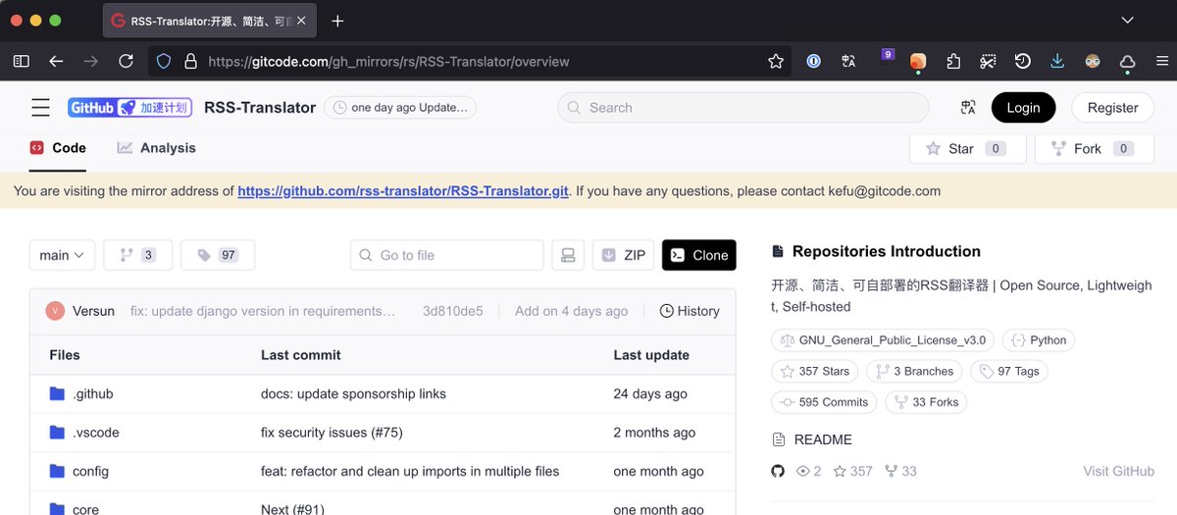Fork the repository
The image size is (1177, 515).
(1094, 148)
